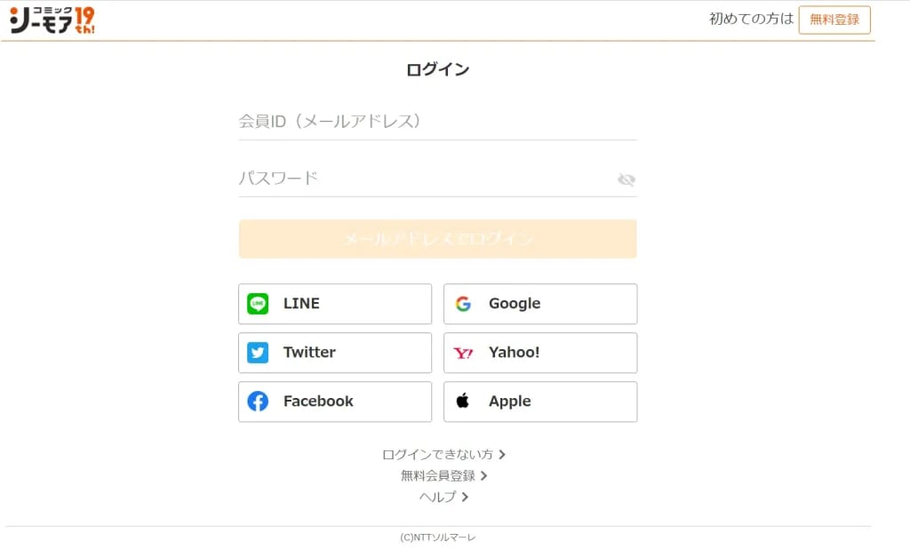Click the chevron beside ログインできない方
910x557 pixels.
502,455
